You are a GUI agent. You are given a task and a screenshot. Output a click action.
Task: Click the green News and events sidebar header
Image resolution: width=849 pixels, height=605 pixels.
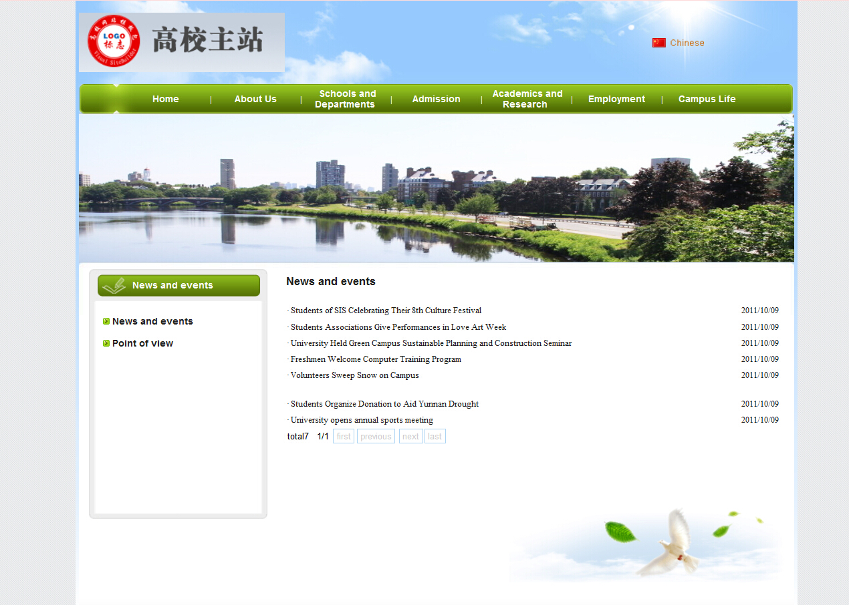pyautogui.click(x=178, y=285)
